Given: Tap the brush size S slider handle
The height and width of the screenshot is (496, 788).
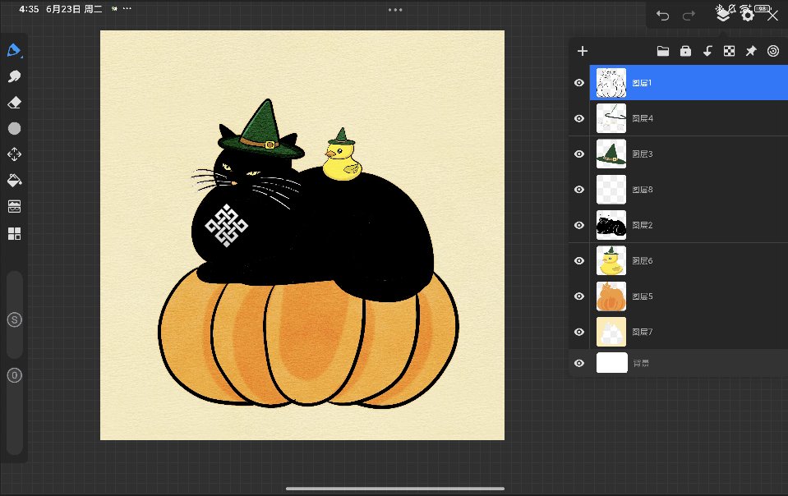Looking at the screenshot, I should (x=15, y=319).
